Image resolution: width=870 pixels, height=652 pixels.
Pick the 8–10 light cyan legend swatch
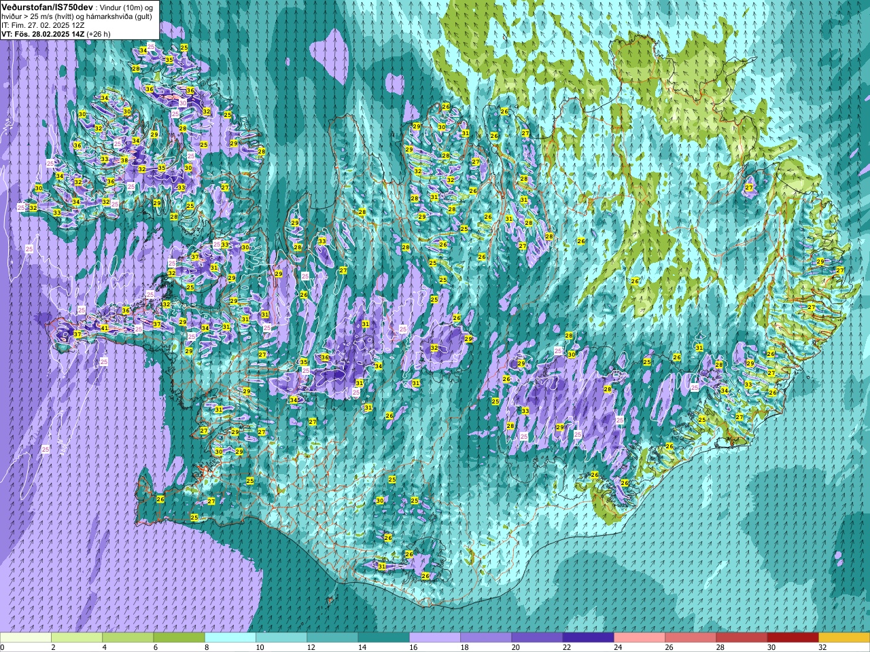pyautogui.click(x=230, y=638)
